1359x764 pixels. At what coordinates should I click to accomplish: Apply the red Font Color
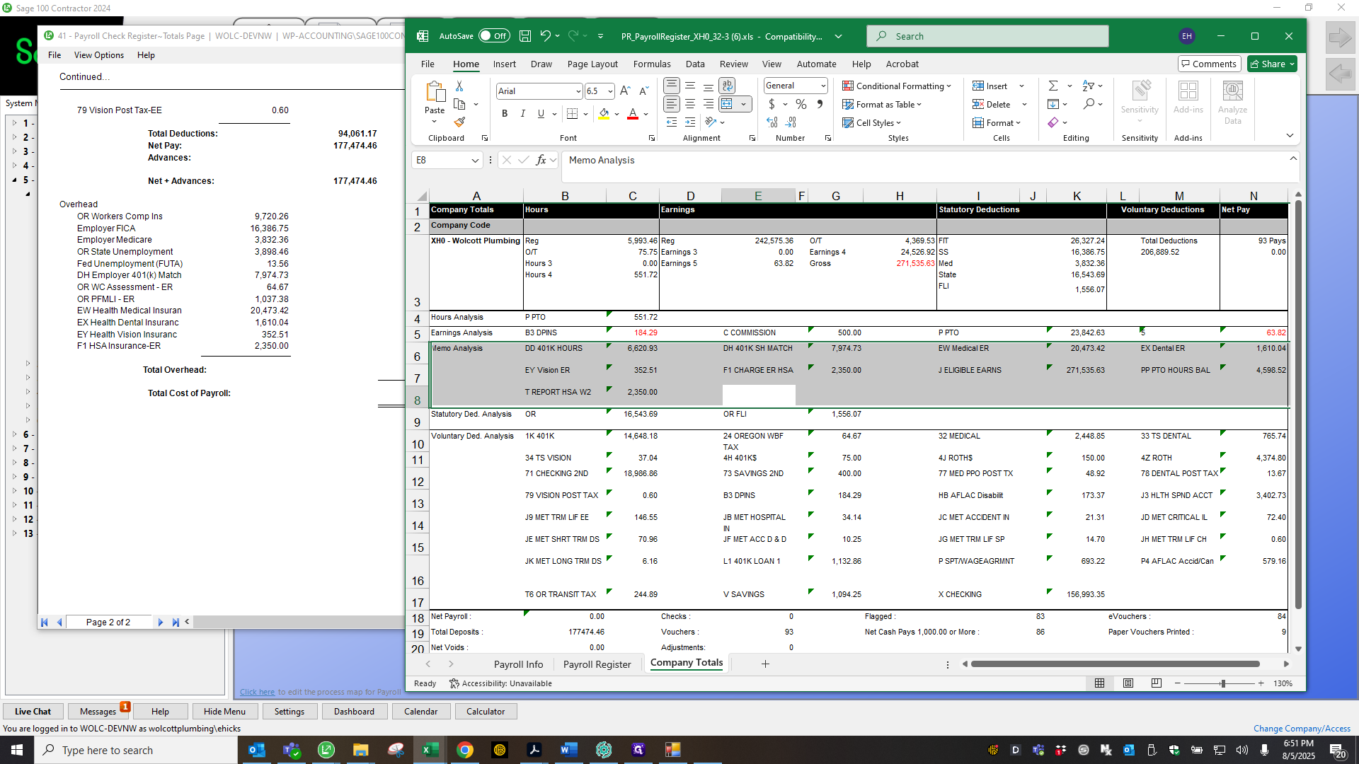click(633, 114)
